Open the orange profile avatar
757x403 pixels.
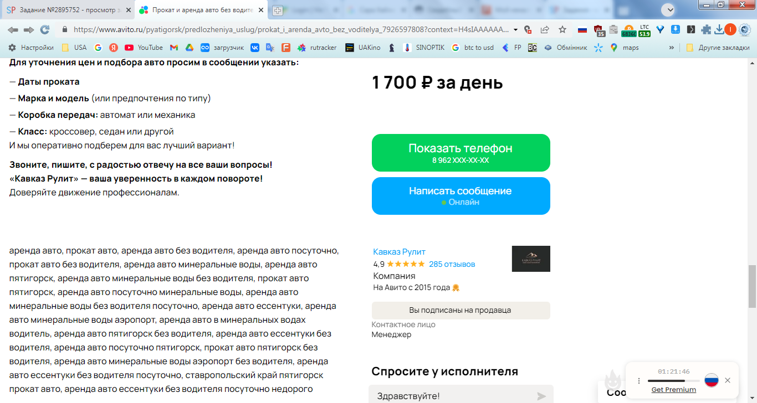point(730,29)
